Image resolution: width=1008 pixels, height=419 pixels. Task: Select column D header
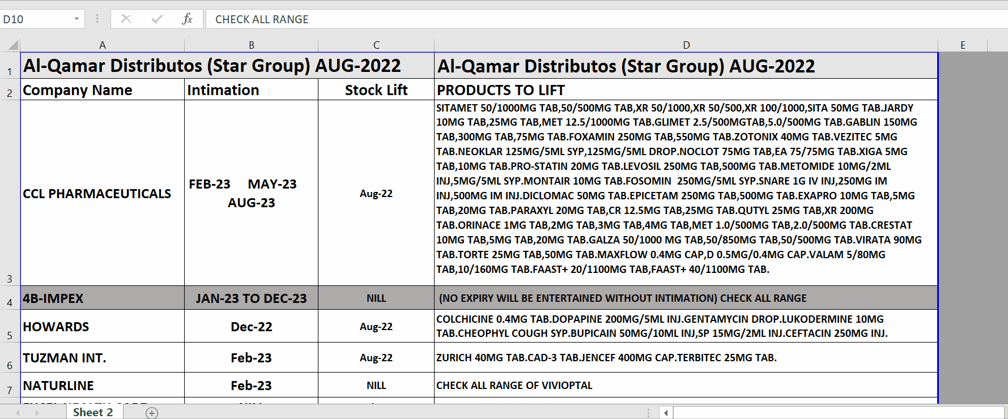pos(686,45)
